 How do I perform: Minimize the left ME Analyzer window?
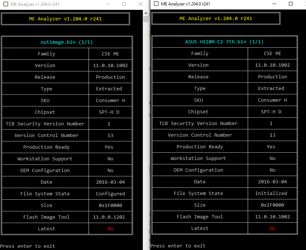coord(108,4)
